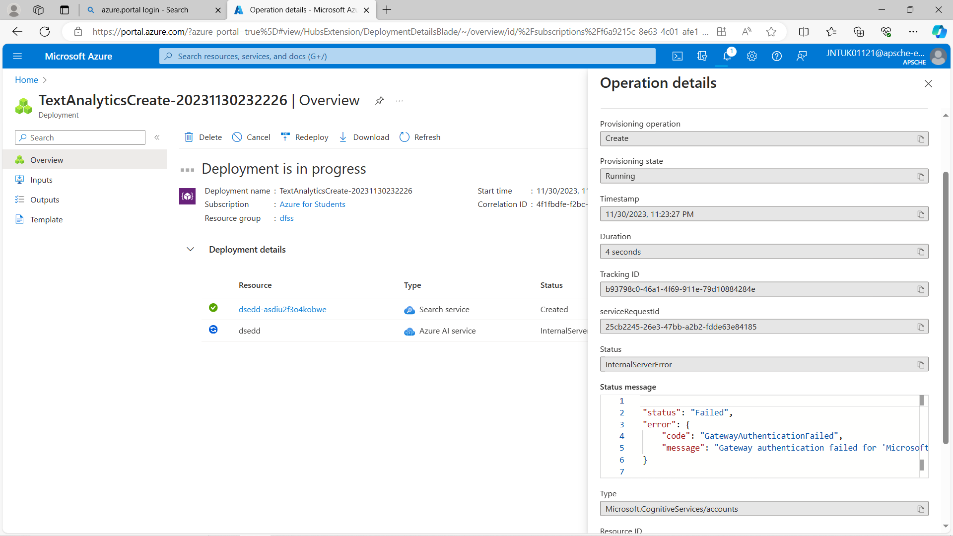This screenshot has height=536, width=953.
Task: Open Collections icon in browser toolbar
Action: click(x=859, y=32)
